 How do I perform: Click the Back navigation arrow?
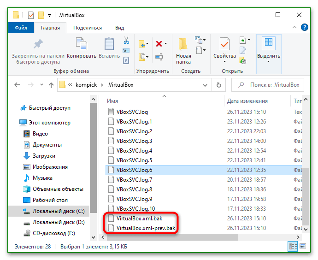click(17, 85)
